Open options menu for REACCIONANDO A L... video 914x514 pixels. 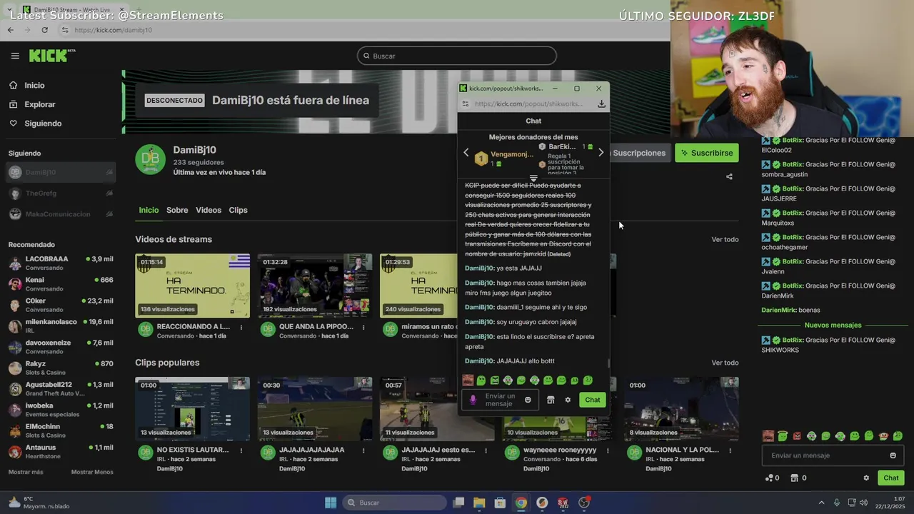[x=241, y=328]
